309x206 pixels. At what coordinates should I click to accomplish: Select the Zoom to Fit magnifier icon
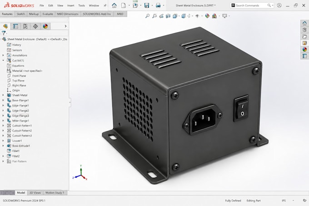pos(147,16)
